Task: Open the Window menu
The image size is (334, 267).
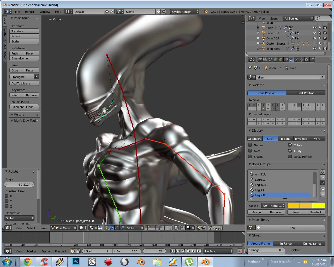Action: click(45, 12)
